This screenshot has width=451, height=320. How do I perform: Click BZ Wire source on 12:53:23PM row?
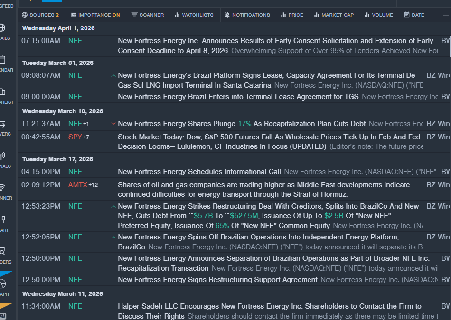(x=438, y=206)
